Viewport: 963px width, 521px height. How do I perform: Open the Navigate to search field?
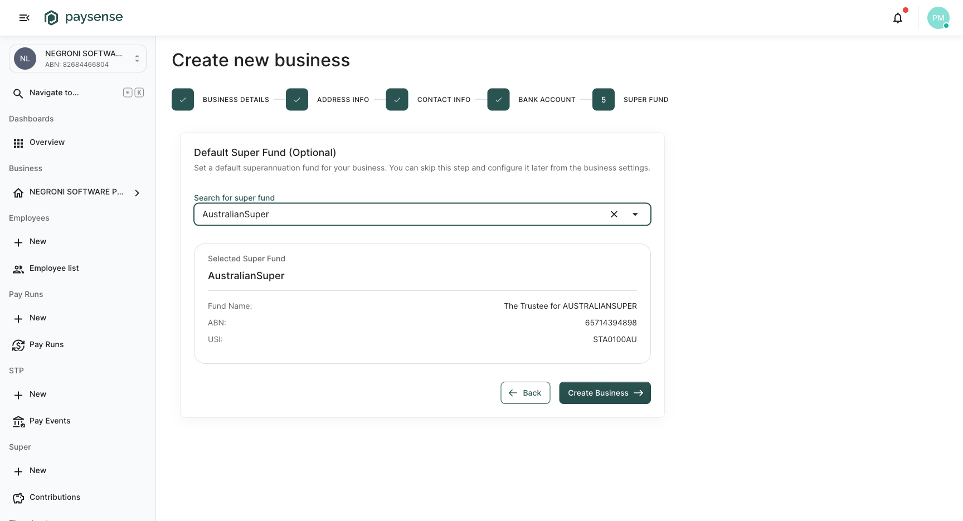point(77,93)
